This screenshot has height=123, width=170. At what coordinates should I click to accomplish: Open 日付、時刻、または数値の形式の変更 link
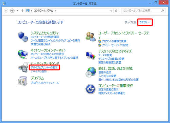[118, 80]
